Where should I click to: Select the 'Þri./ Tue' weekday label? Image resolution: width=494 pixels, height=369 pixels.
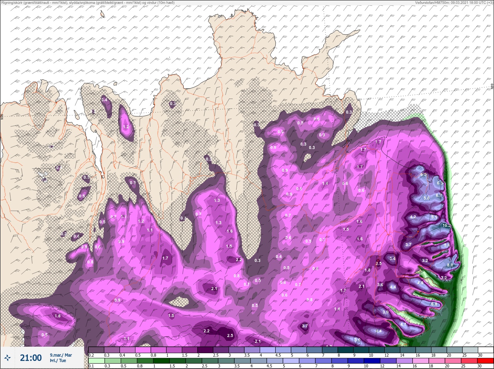58,361
